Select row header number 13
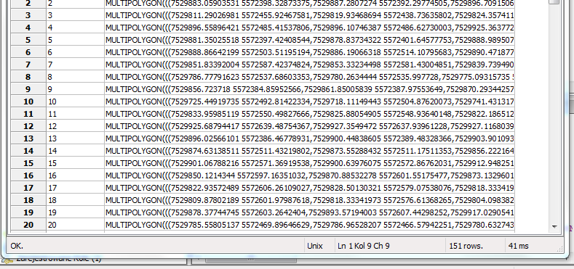 [28, 138]
